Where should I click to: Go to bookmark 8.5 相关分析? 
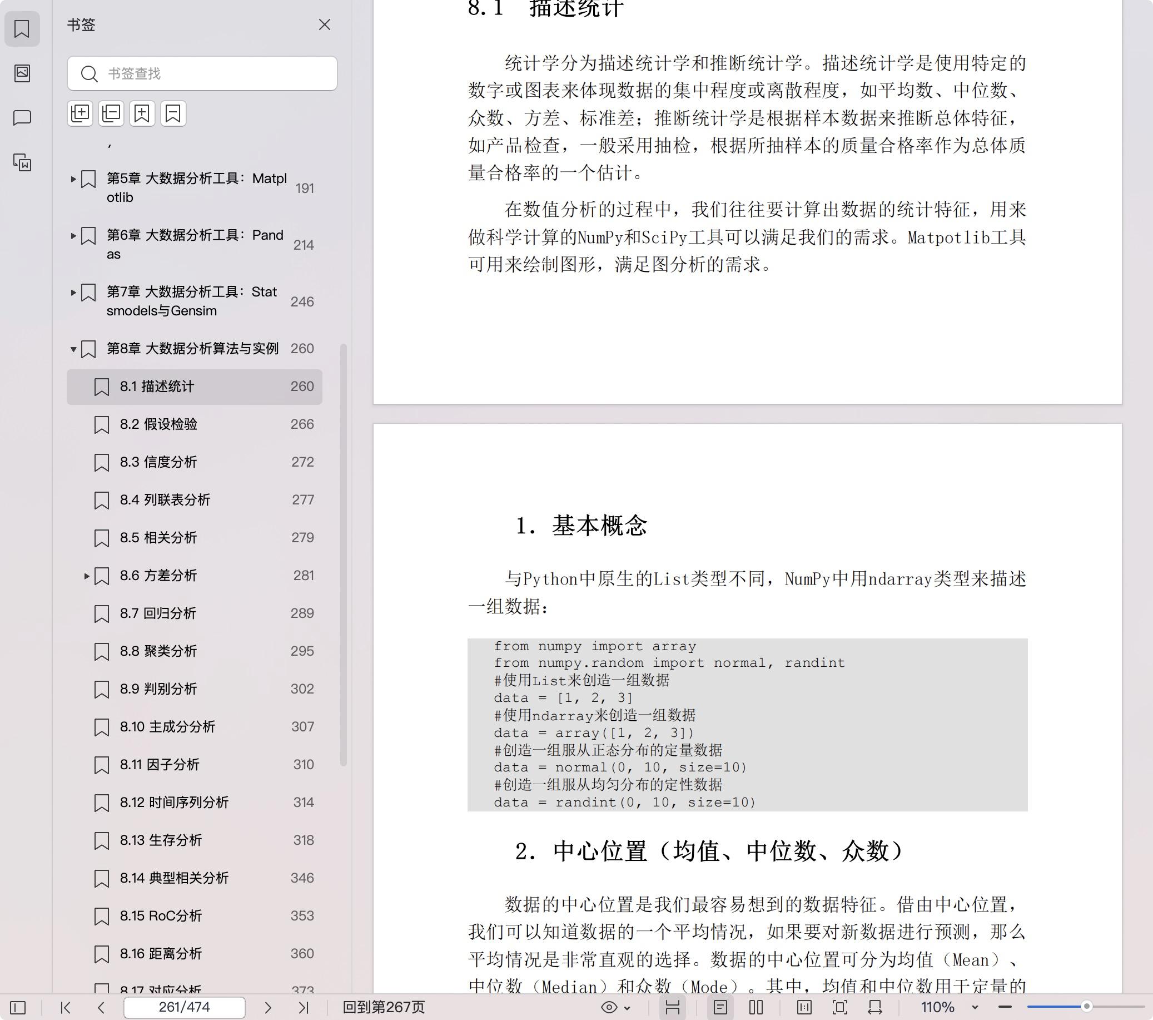tap(195, 538)
